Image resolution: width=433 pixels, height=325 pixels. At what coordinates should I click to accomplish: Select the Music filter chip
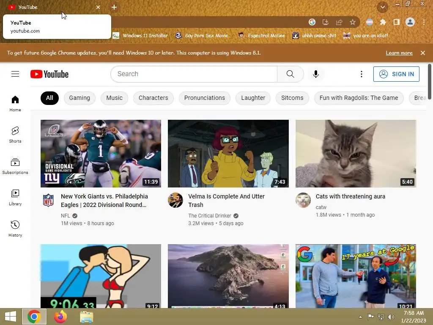tap(114, 98)
